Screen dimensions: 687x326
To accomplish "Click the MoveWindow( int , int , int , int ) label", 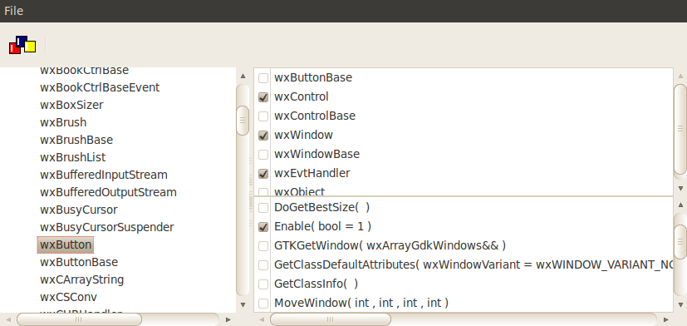I will click(361, 303).
